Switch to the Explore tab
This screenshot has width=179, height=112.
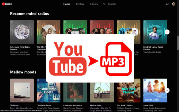80,4
